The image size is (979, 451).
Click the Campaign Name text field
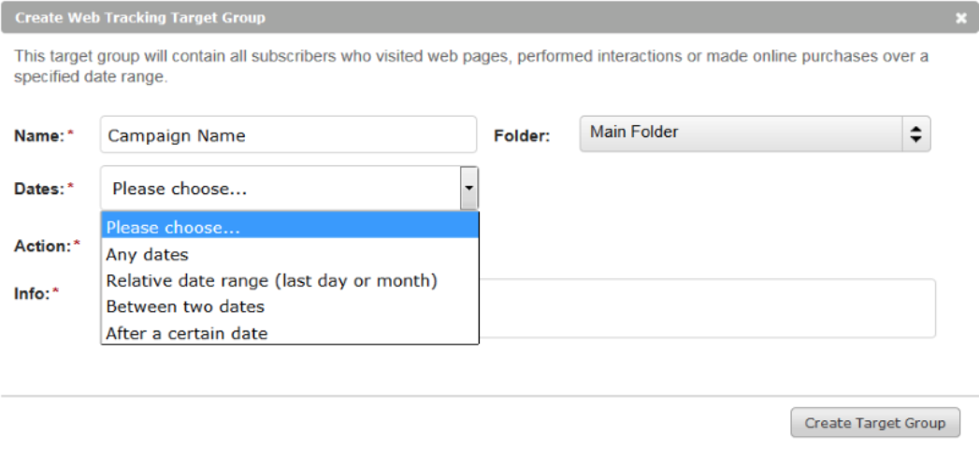[x=288, y=134]
